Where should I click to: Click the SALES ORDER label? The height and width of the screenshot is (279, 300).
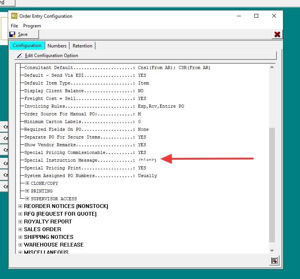click(x=43, y=229)
